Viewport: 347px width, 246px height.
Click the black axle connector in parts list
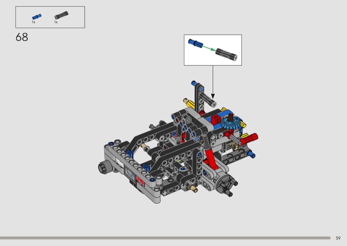tap(61, 15)
